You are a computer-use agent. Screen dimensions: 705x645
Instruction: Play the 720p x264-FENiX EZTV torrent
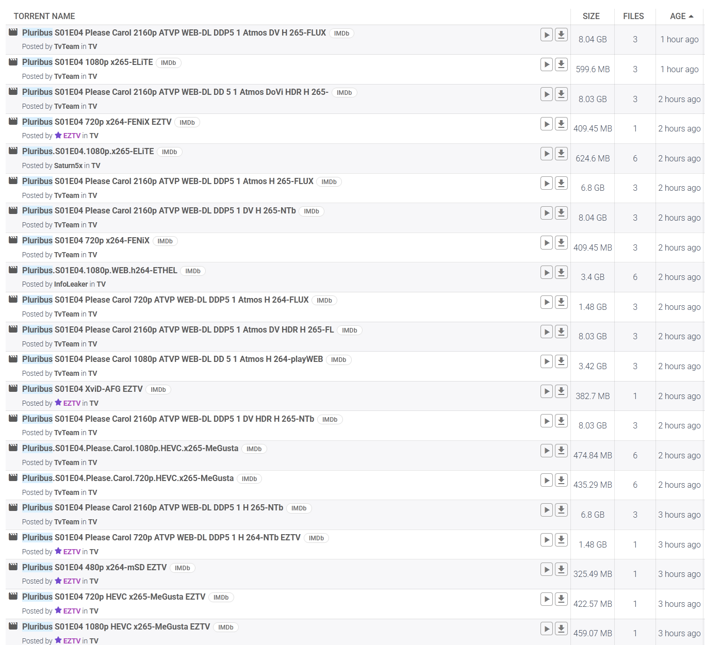tap(547, 124)
